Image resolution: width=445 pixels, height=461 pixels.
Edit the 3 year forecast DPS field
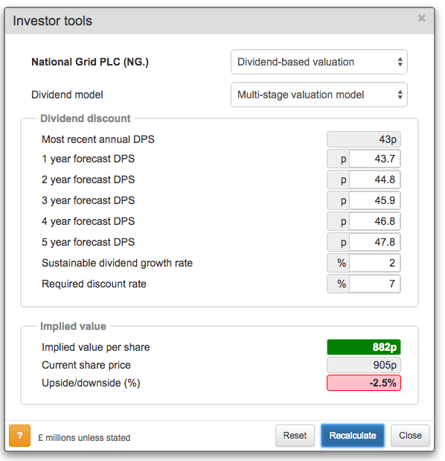[x=374, y=200]
